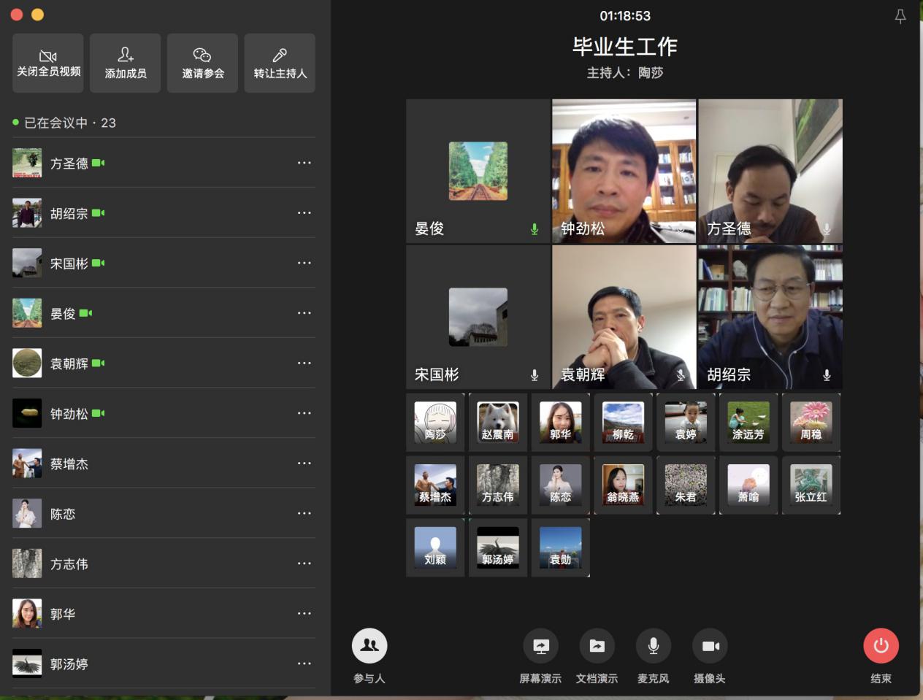923x700 pixels.
Task: Select 陈恋 in the participant list
Action: pos(63,514)
